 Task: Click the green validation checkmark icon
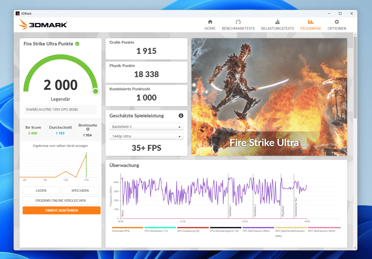[x=77, y=44]
